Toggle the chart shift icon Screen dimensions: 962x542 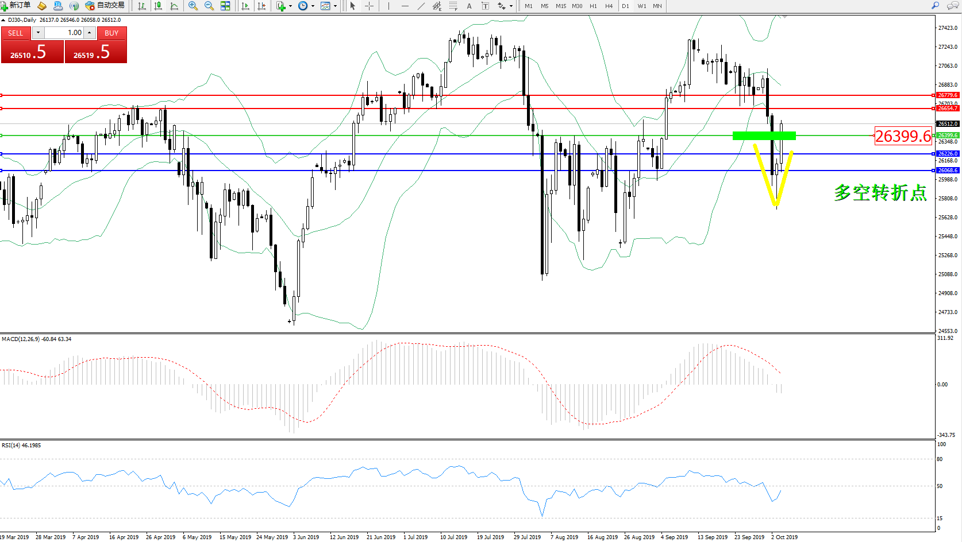(261, 6)
